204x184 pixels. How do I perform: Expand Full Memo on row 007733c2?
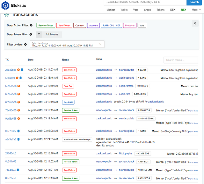[x=194, y=131]
